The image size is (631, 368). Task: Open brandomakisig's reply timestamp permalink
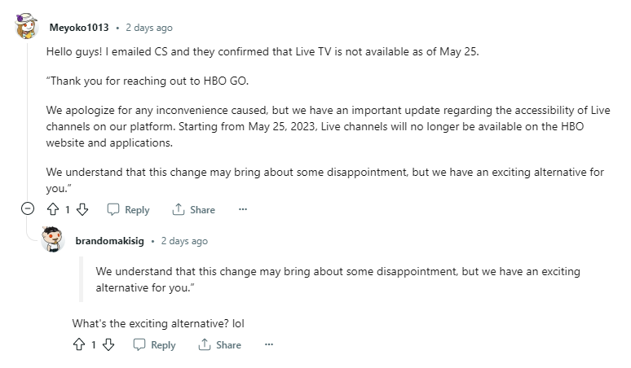point(184,241)
